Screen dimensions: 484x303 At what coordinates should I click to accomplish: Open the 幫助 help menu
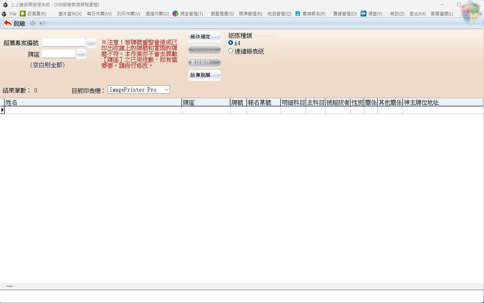[x=397, y=14]
